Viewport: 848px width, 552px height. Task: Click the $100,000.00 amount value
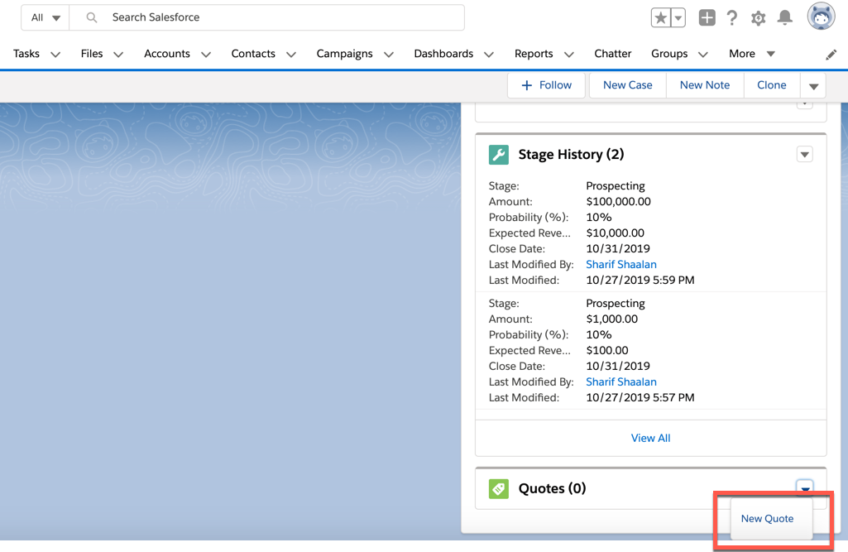[x=619, y=202]
